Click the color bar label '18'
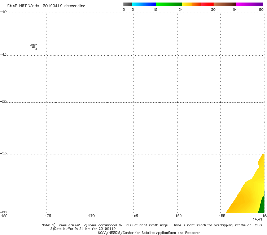 click(x=155, y=10)
